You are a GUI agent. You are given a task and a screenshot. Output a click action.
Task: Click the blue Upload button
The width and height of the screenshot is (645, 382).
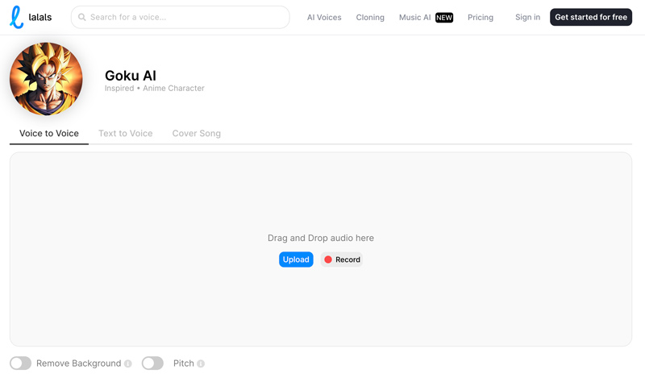click(296, 260)
